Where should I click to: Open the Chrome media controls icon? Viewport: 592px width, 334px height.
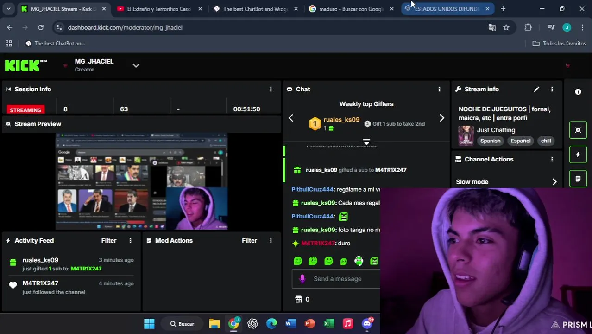[551, 27]
